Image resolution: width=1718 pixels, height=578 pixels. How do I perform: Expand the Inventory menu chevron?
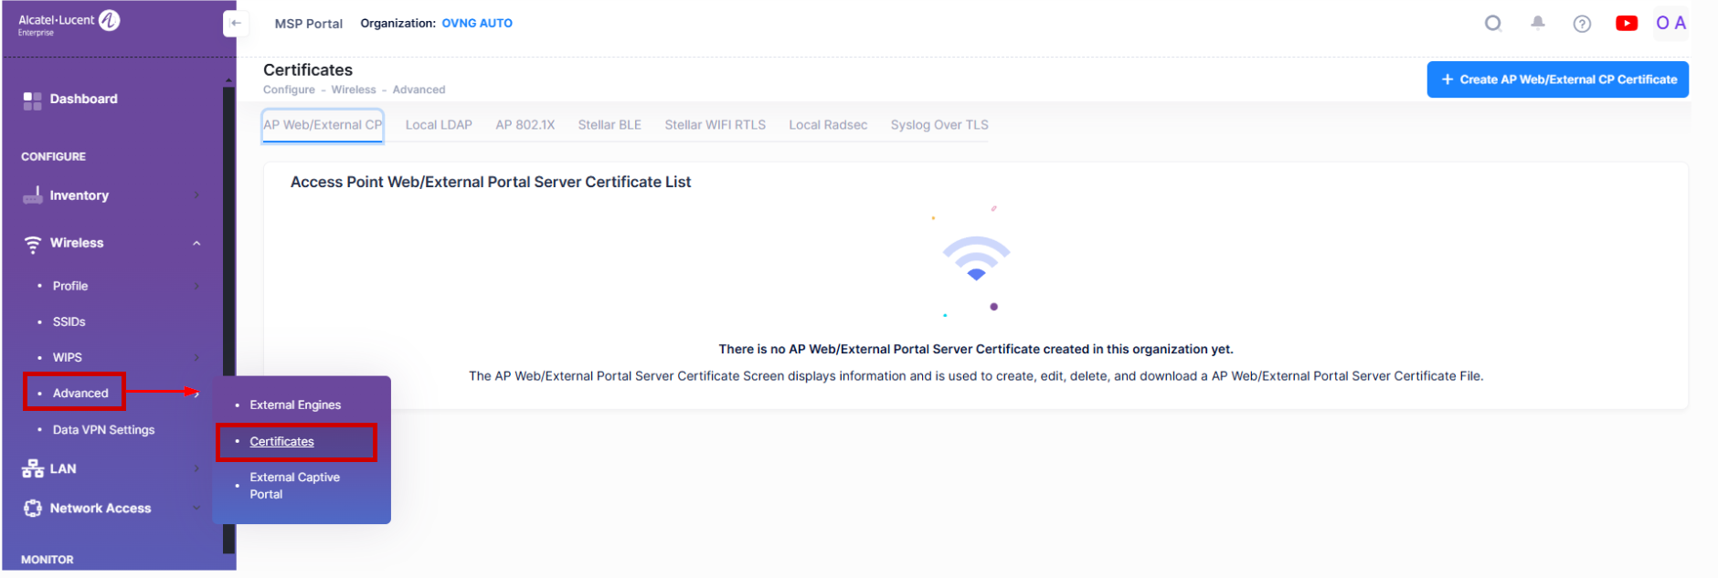pyautogui.click(x=196, y=195)
